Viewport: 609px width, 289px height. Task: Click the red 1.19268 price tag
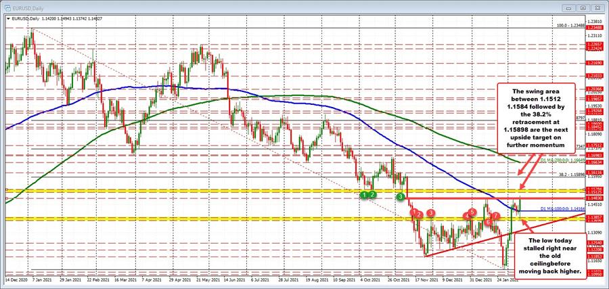pyautogui.click(x=593, y=110)
